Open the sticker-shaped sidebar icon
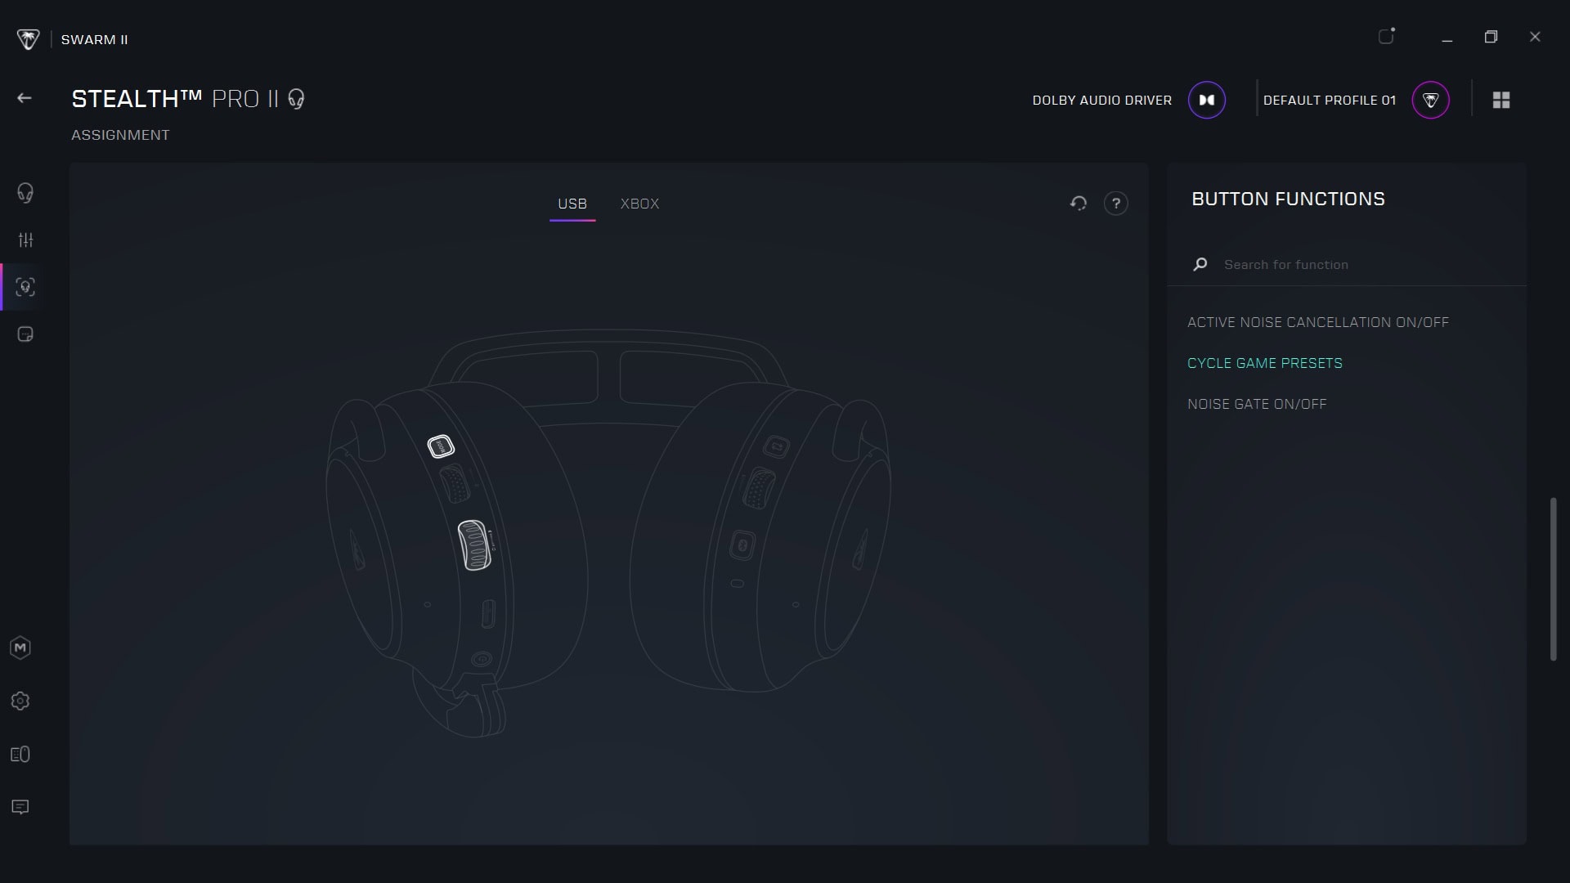 25,334
